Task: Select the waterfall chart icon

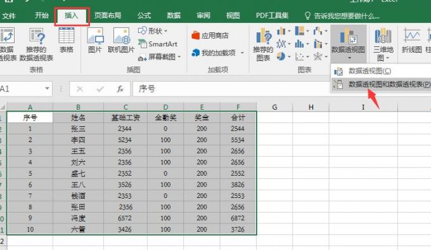Action: point(318,31)
